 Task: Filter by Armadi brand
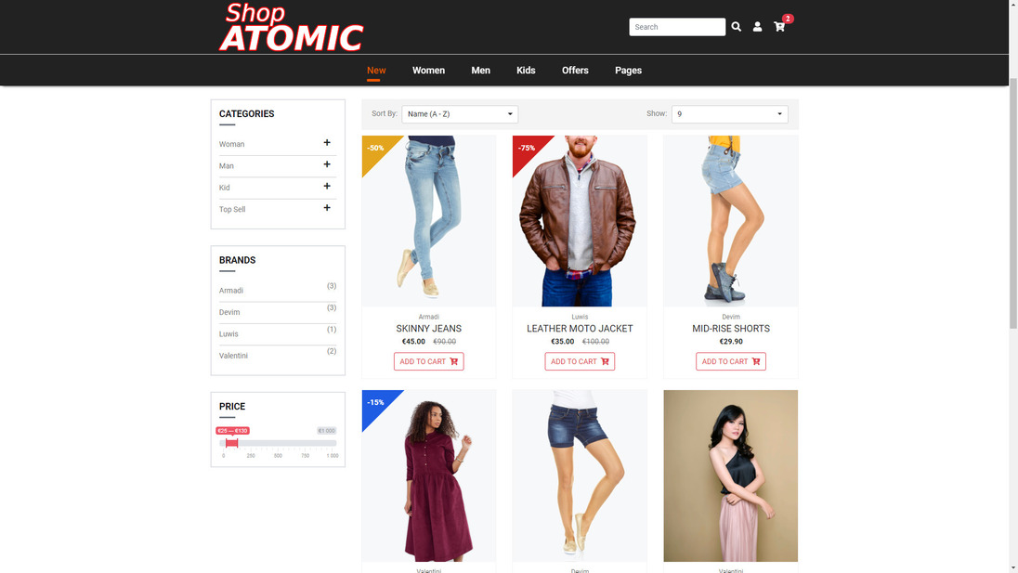pyautogui.click(x=231, y=291)
